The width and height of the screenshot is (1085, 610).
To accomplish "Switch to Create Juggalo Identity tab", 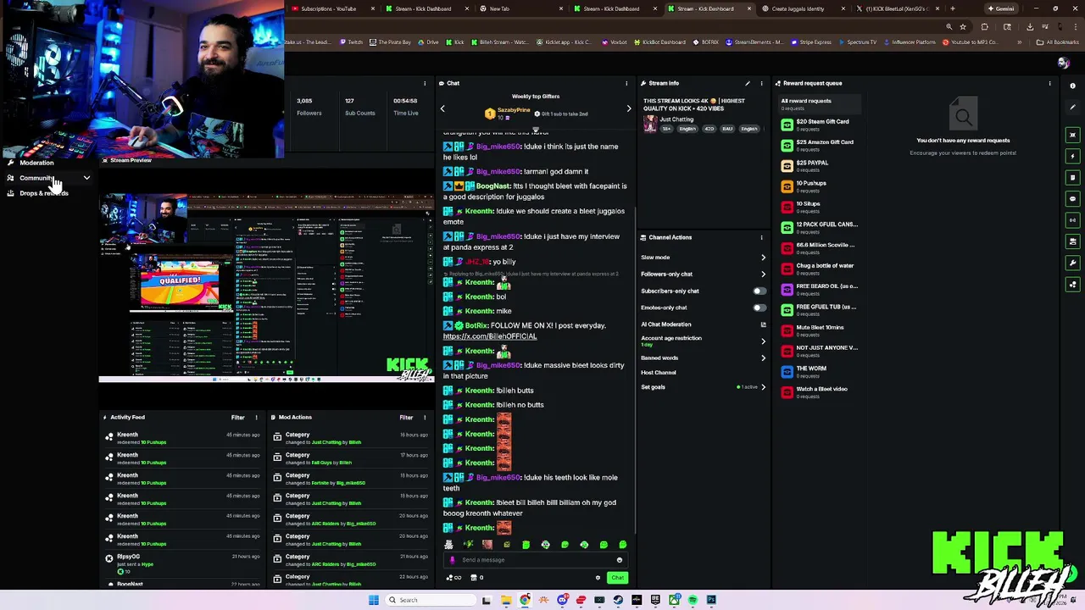I will (x=803, y=8).
